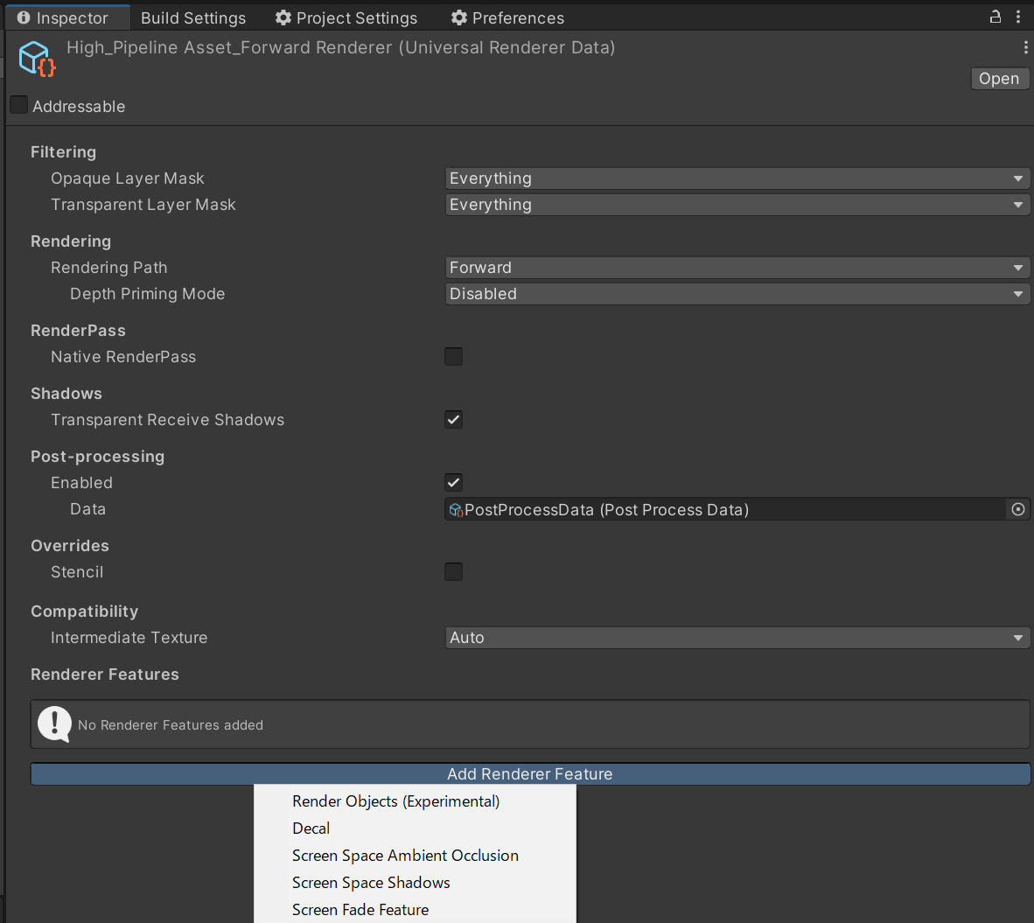1034x923 pixels.
Task: Open the Transparent Layer Mask dropdown
Action: [x=737, y=205]
